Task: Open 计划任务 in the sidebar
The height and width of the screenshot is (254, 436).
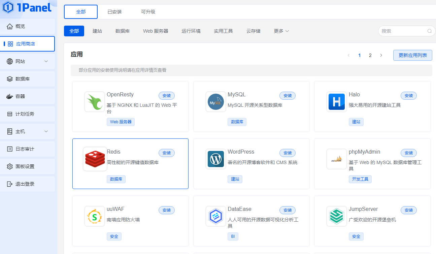Action: point(28,114)
